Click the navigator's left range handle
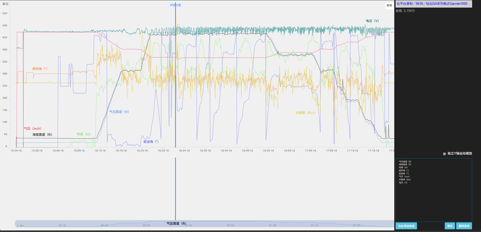 16,224
